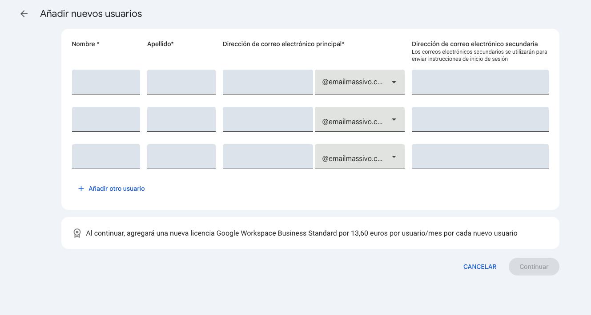Select third row Apellido field
The image size is (591, 315).
tap(181, 157)
